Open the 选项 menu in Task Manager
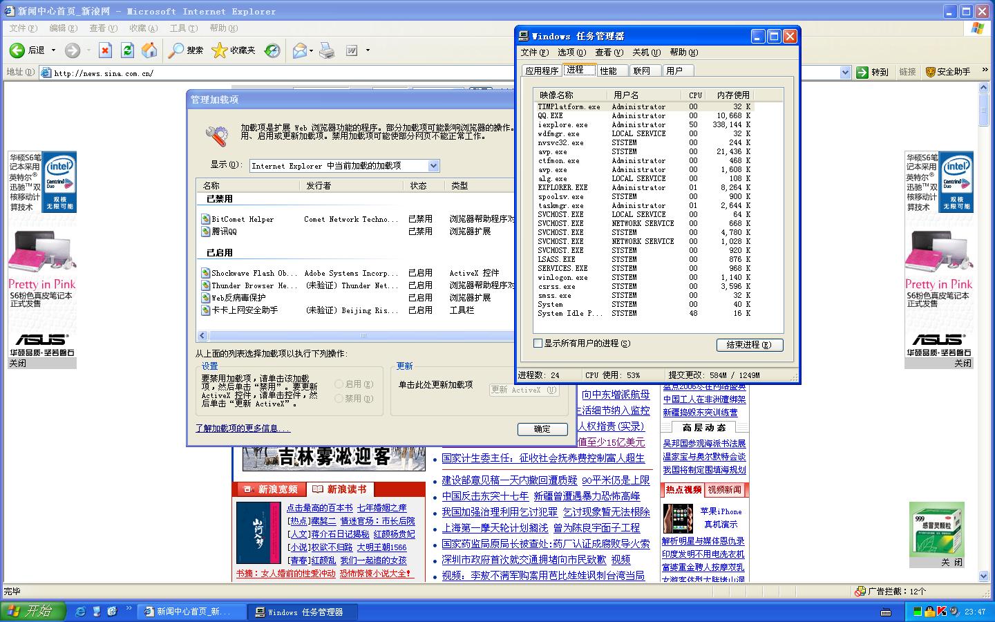This screenshot has height=622, width=995. pyautogui.click(x=571, y=53)
